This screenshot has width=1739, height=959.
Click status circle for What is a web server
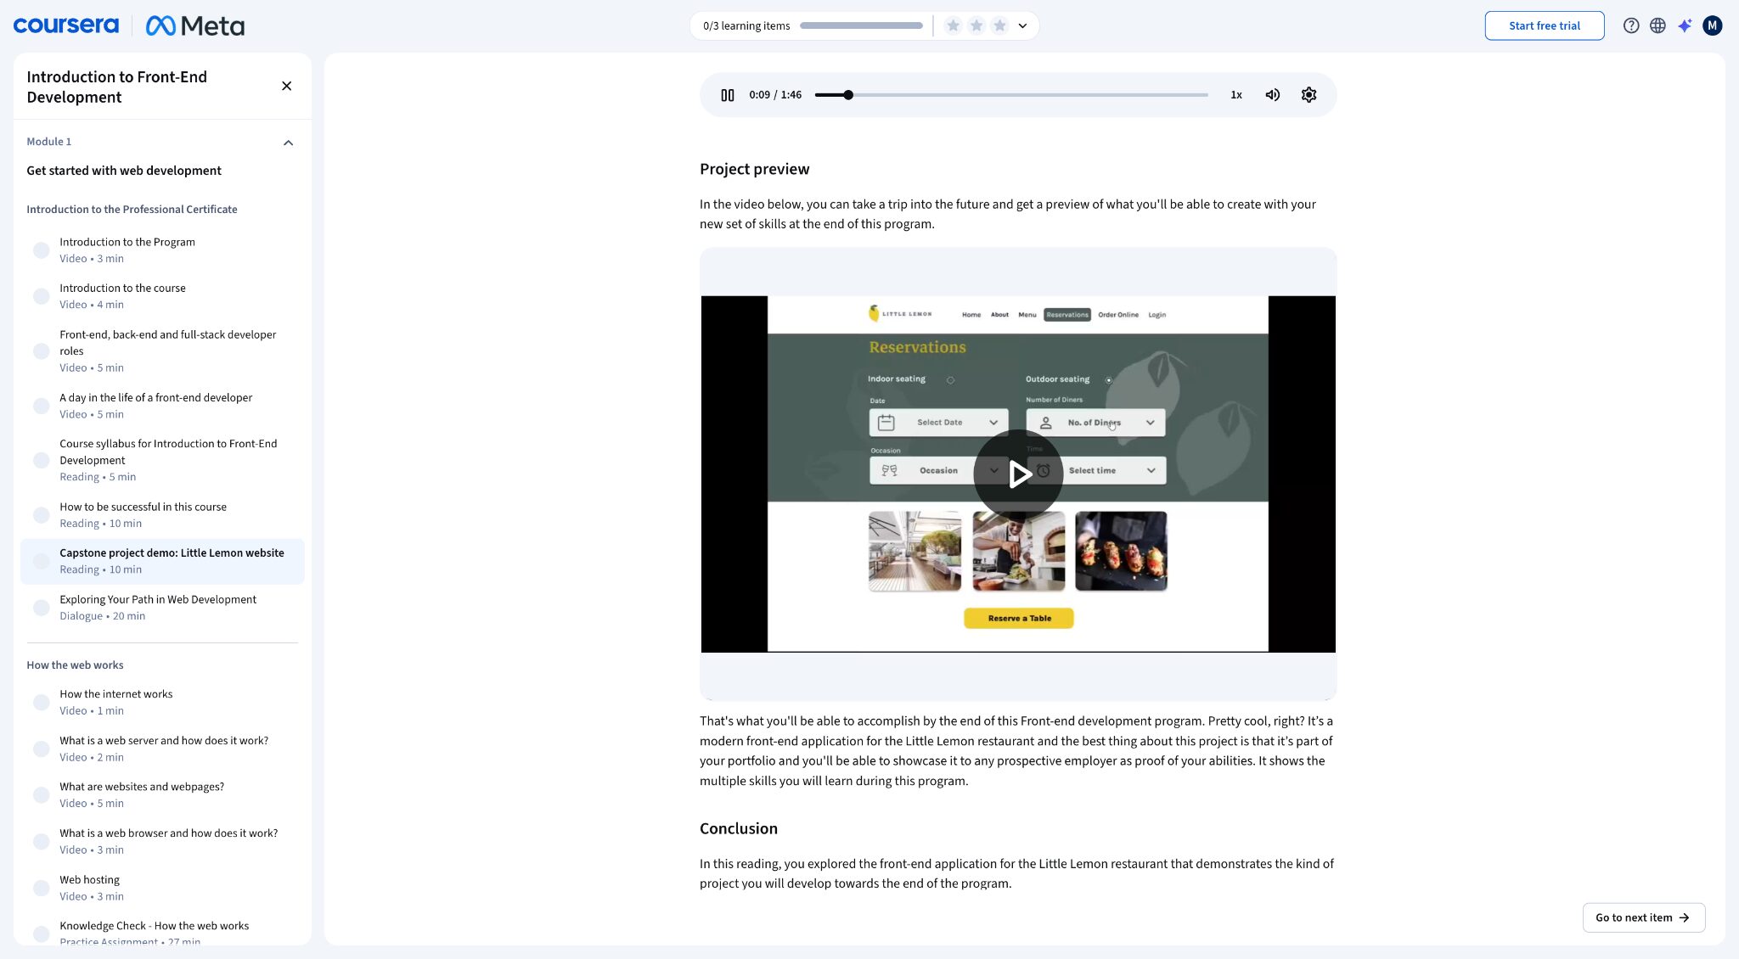tap(41, 749)
